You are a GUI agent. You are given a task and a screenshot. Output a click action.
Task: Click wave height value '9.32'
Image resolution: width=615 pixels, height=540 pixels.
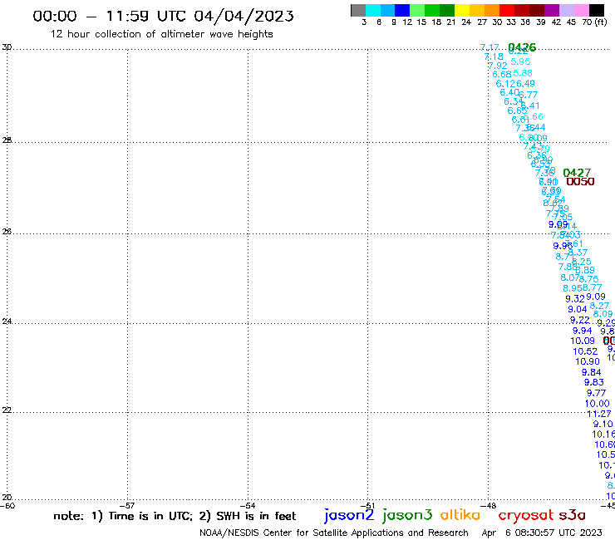(x=575, y=299)
